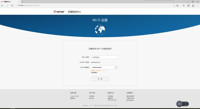Open the Make a Web Note tool
Screen dimensions: 200x109
(x=188, y=5)
